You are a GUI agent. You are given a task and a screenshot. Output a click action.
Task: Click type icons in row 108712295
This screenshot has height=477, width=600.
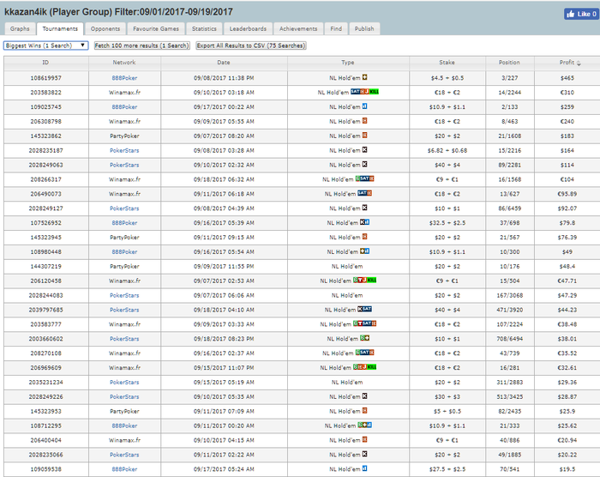364,425
